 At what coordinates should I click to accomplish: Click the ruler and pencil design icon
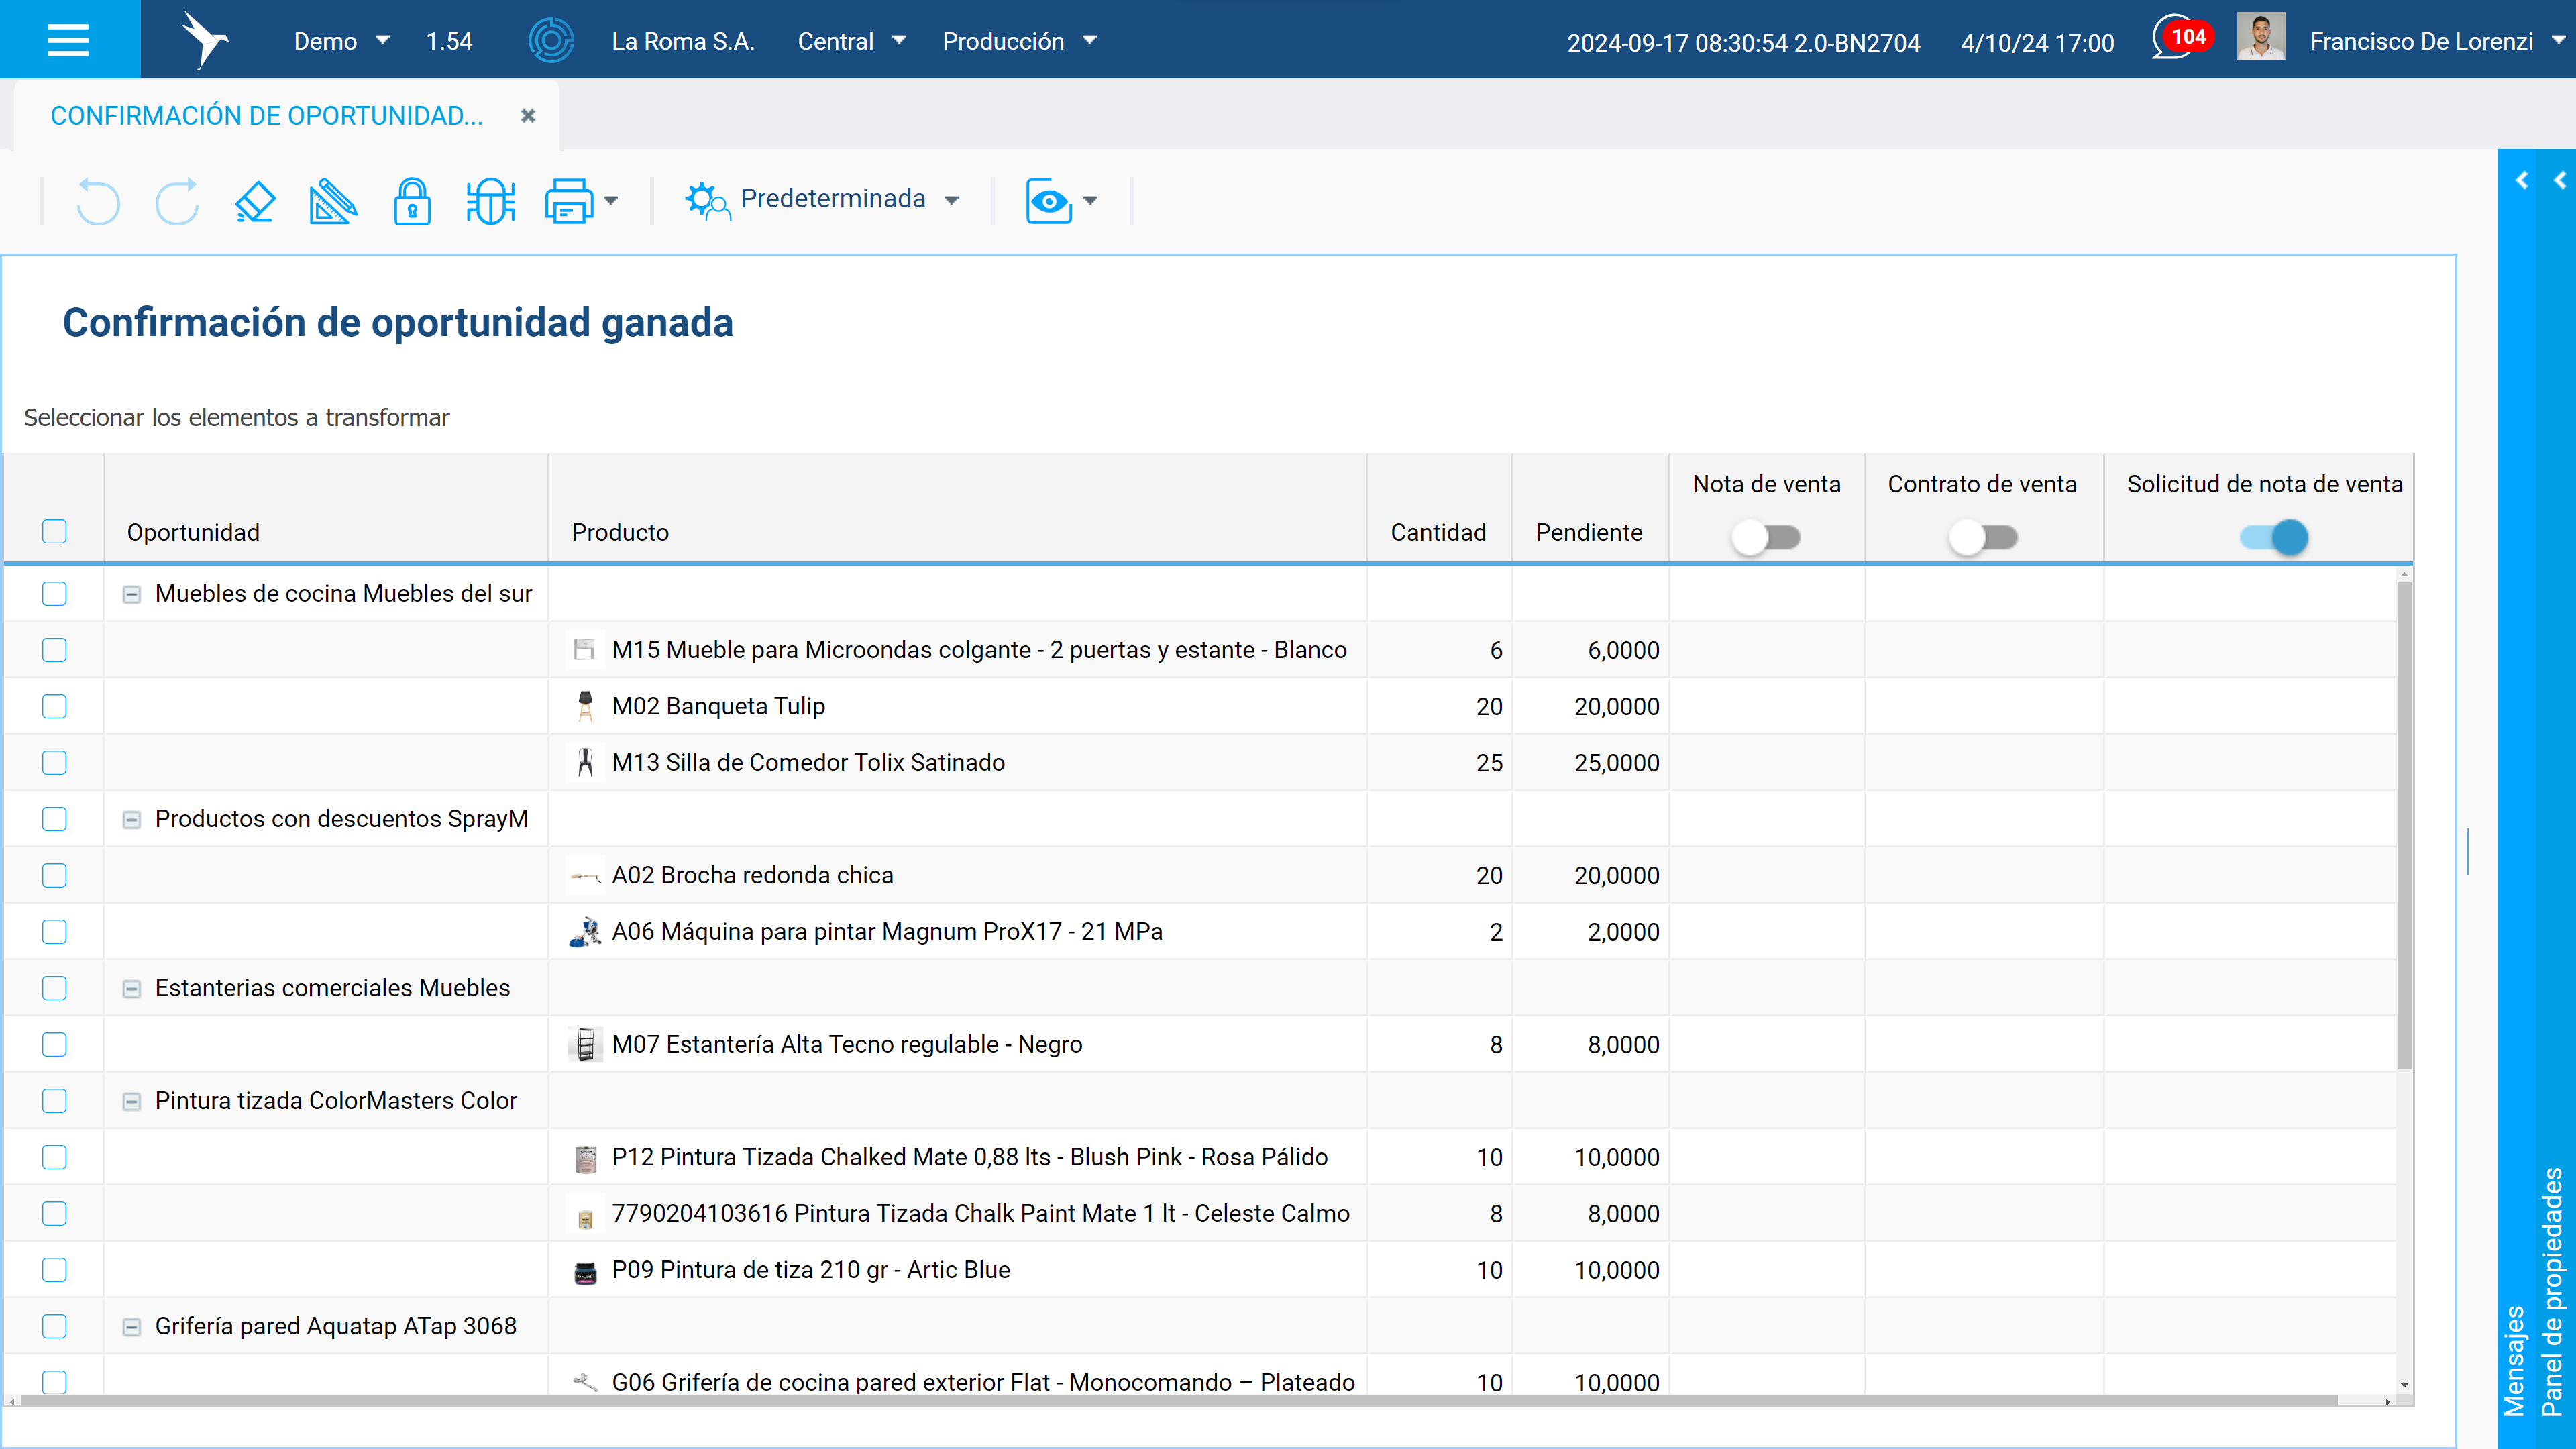(333, 201)
